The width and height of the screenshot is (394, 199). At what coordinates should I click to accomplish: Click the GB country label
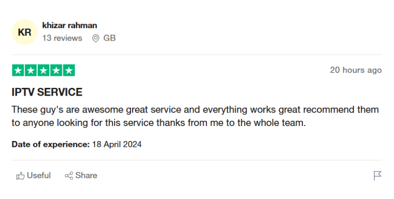click(x=109, y=38)
